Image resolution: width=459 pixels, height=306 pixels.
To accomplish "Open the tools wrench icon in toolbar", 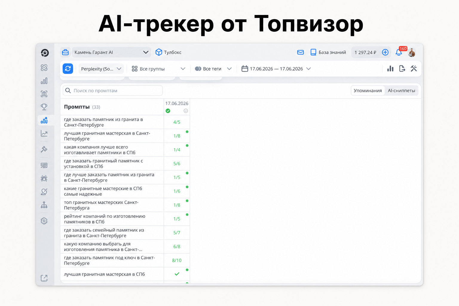I will point(414,69).
